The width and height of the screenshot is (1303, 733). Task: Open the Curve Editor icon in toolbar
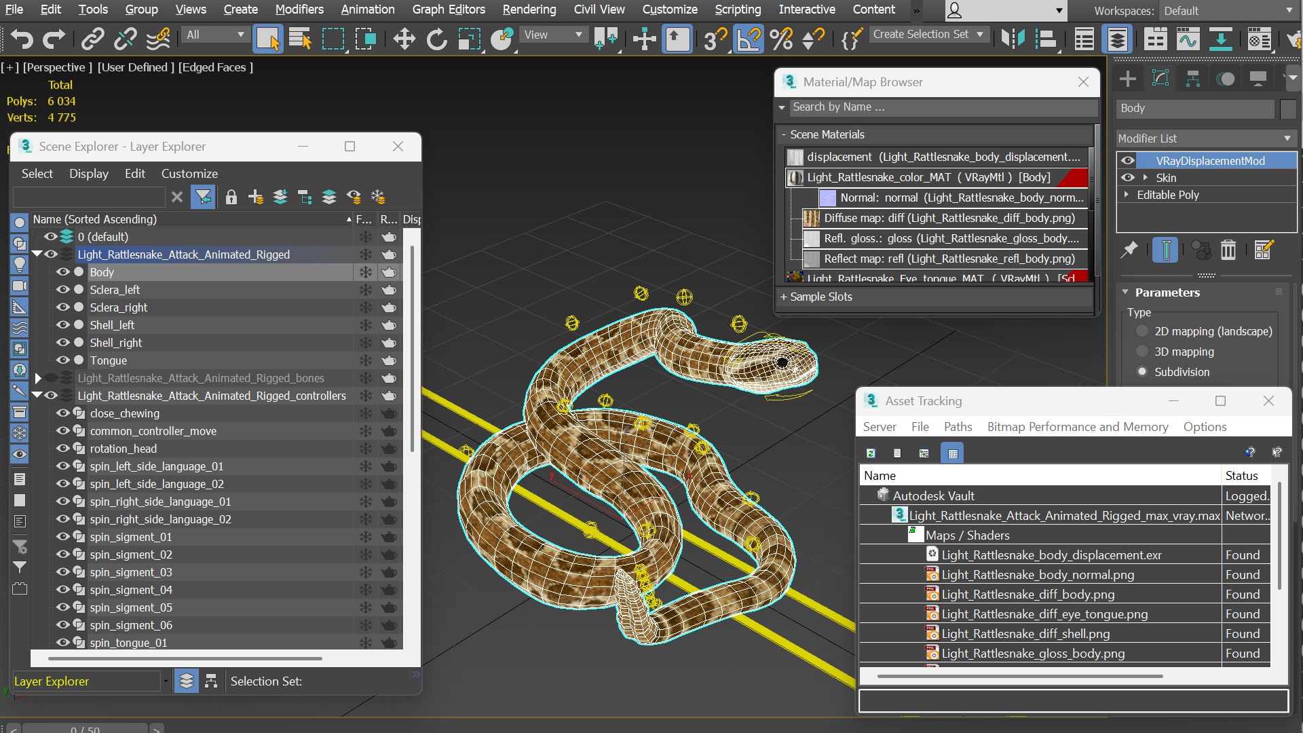pos(1188,39)
